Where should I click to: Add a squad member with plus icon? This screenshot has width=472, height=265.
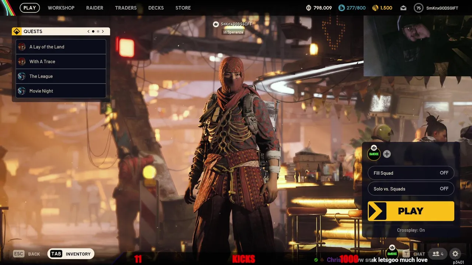click(386, 154)
